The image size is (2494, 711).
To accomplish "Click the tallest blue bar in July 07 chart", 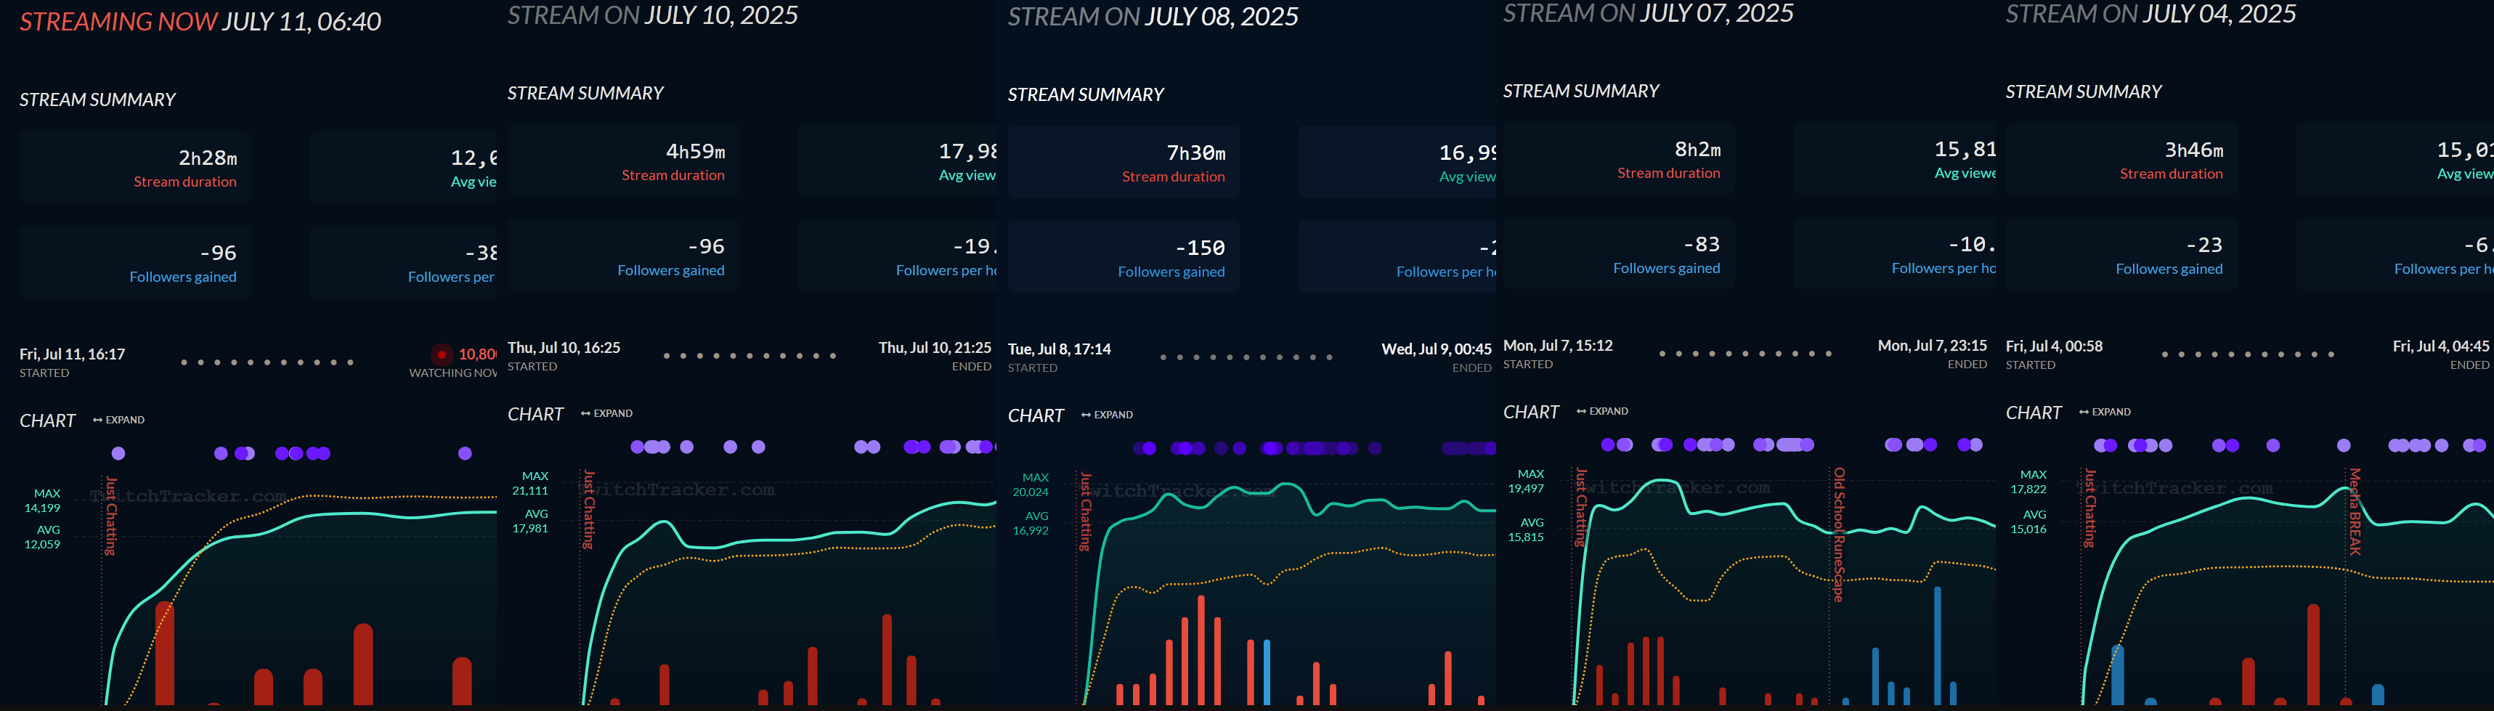I will (x=1937, y=645).
